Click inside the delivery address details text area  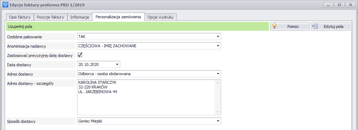click(x=146, y=97)
